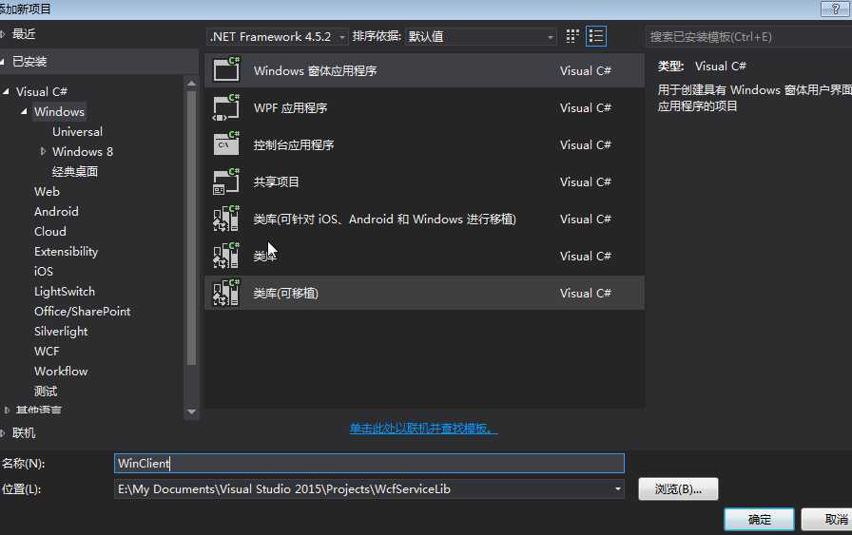
Task: Select the 共享项目 template icon
Action: click(x=226, y=182)
